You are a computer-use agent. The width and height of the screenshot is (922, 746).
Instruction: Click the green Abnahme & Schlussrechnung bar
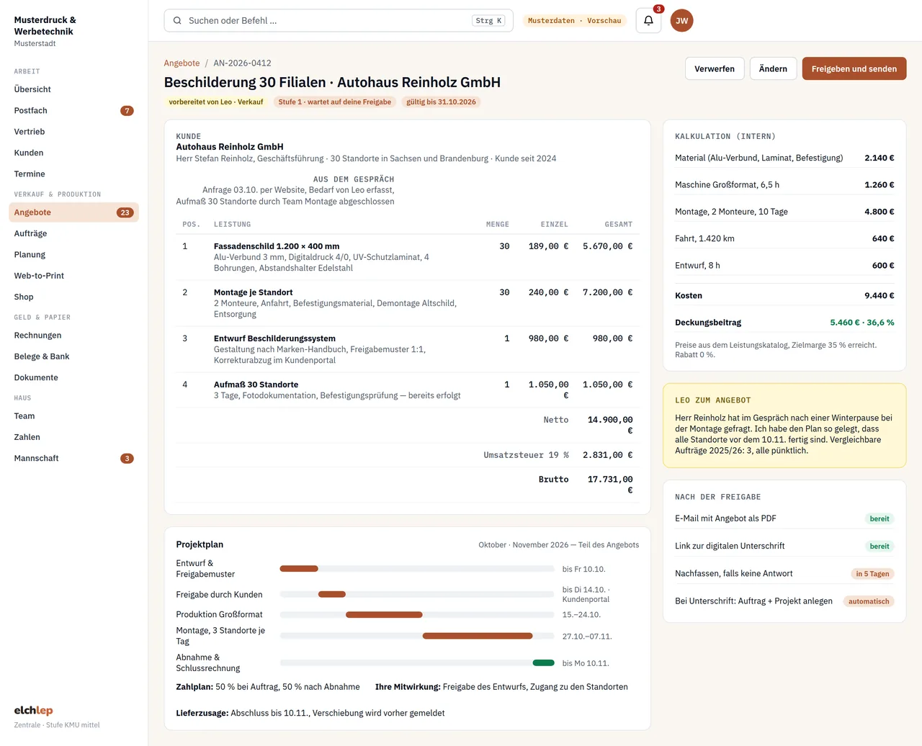[x=544, y=663]
